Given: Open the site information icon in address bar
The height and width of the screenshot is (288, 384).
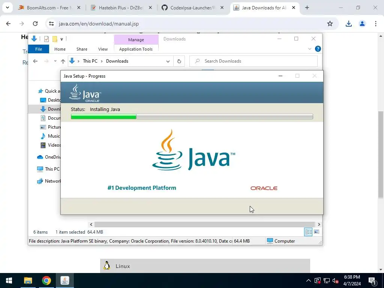Looking at the screenshot, I should (x=51, y=24).
